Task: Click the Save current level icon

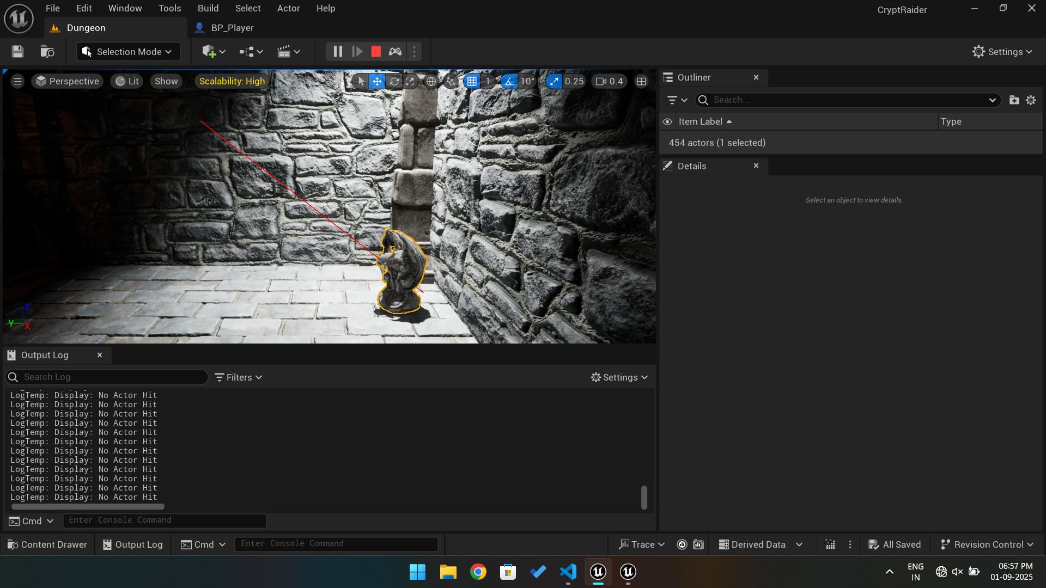Action: (x=17, y=52)
